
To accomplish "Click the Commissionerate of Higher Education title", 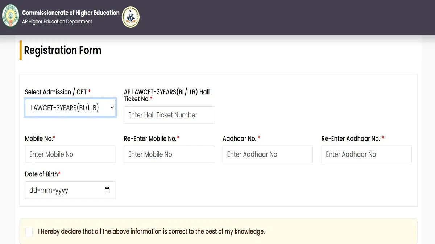I will pos(71,13).
